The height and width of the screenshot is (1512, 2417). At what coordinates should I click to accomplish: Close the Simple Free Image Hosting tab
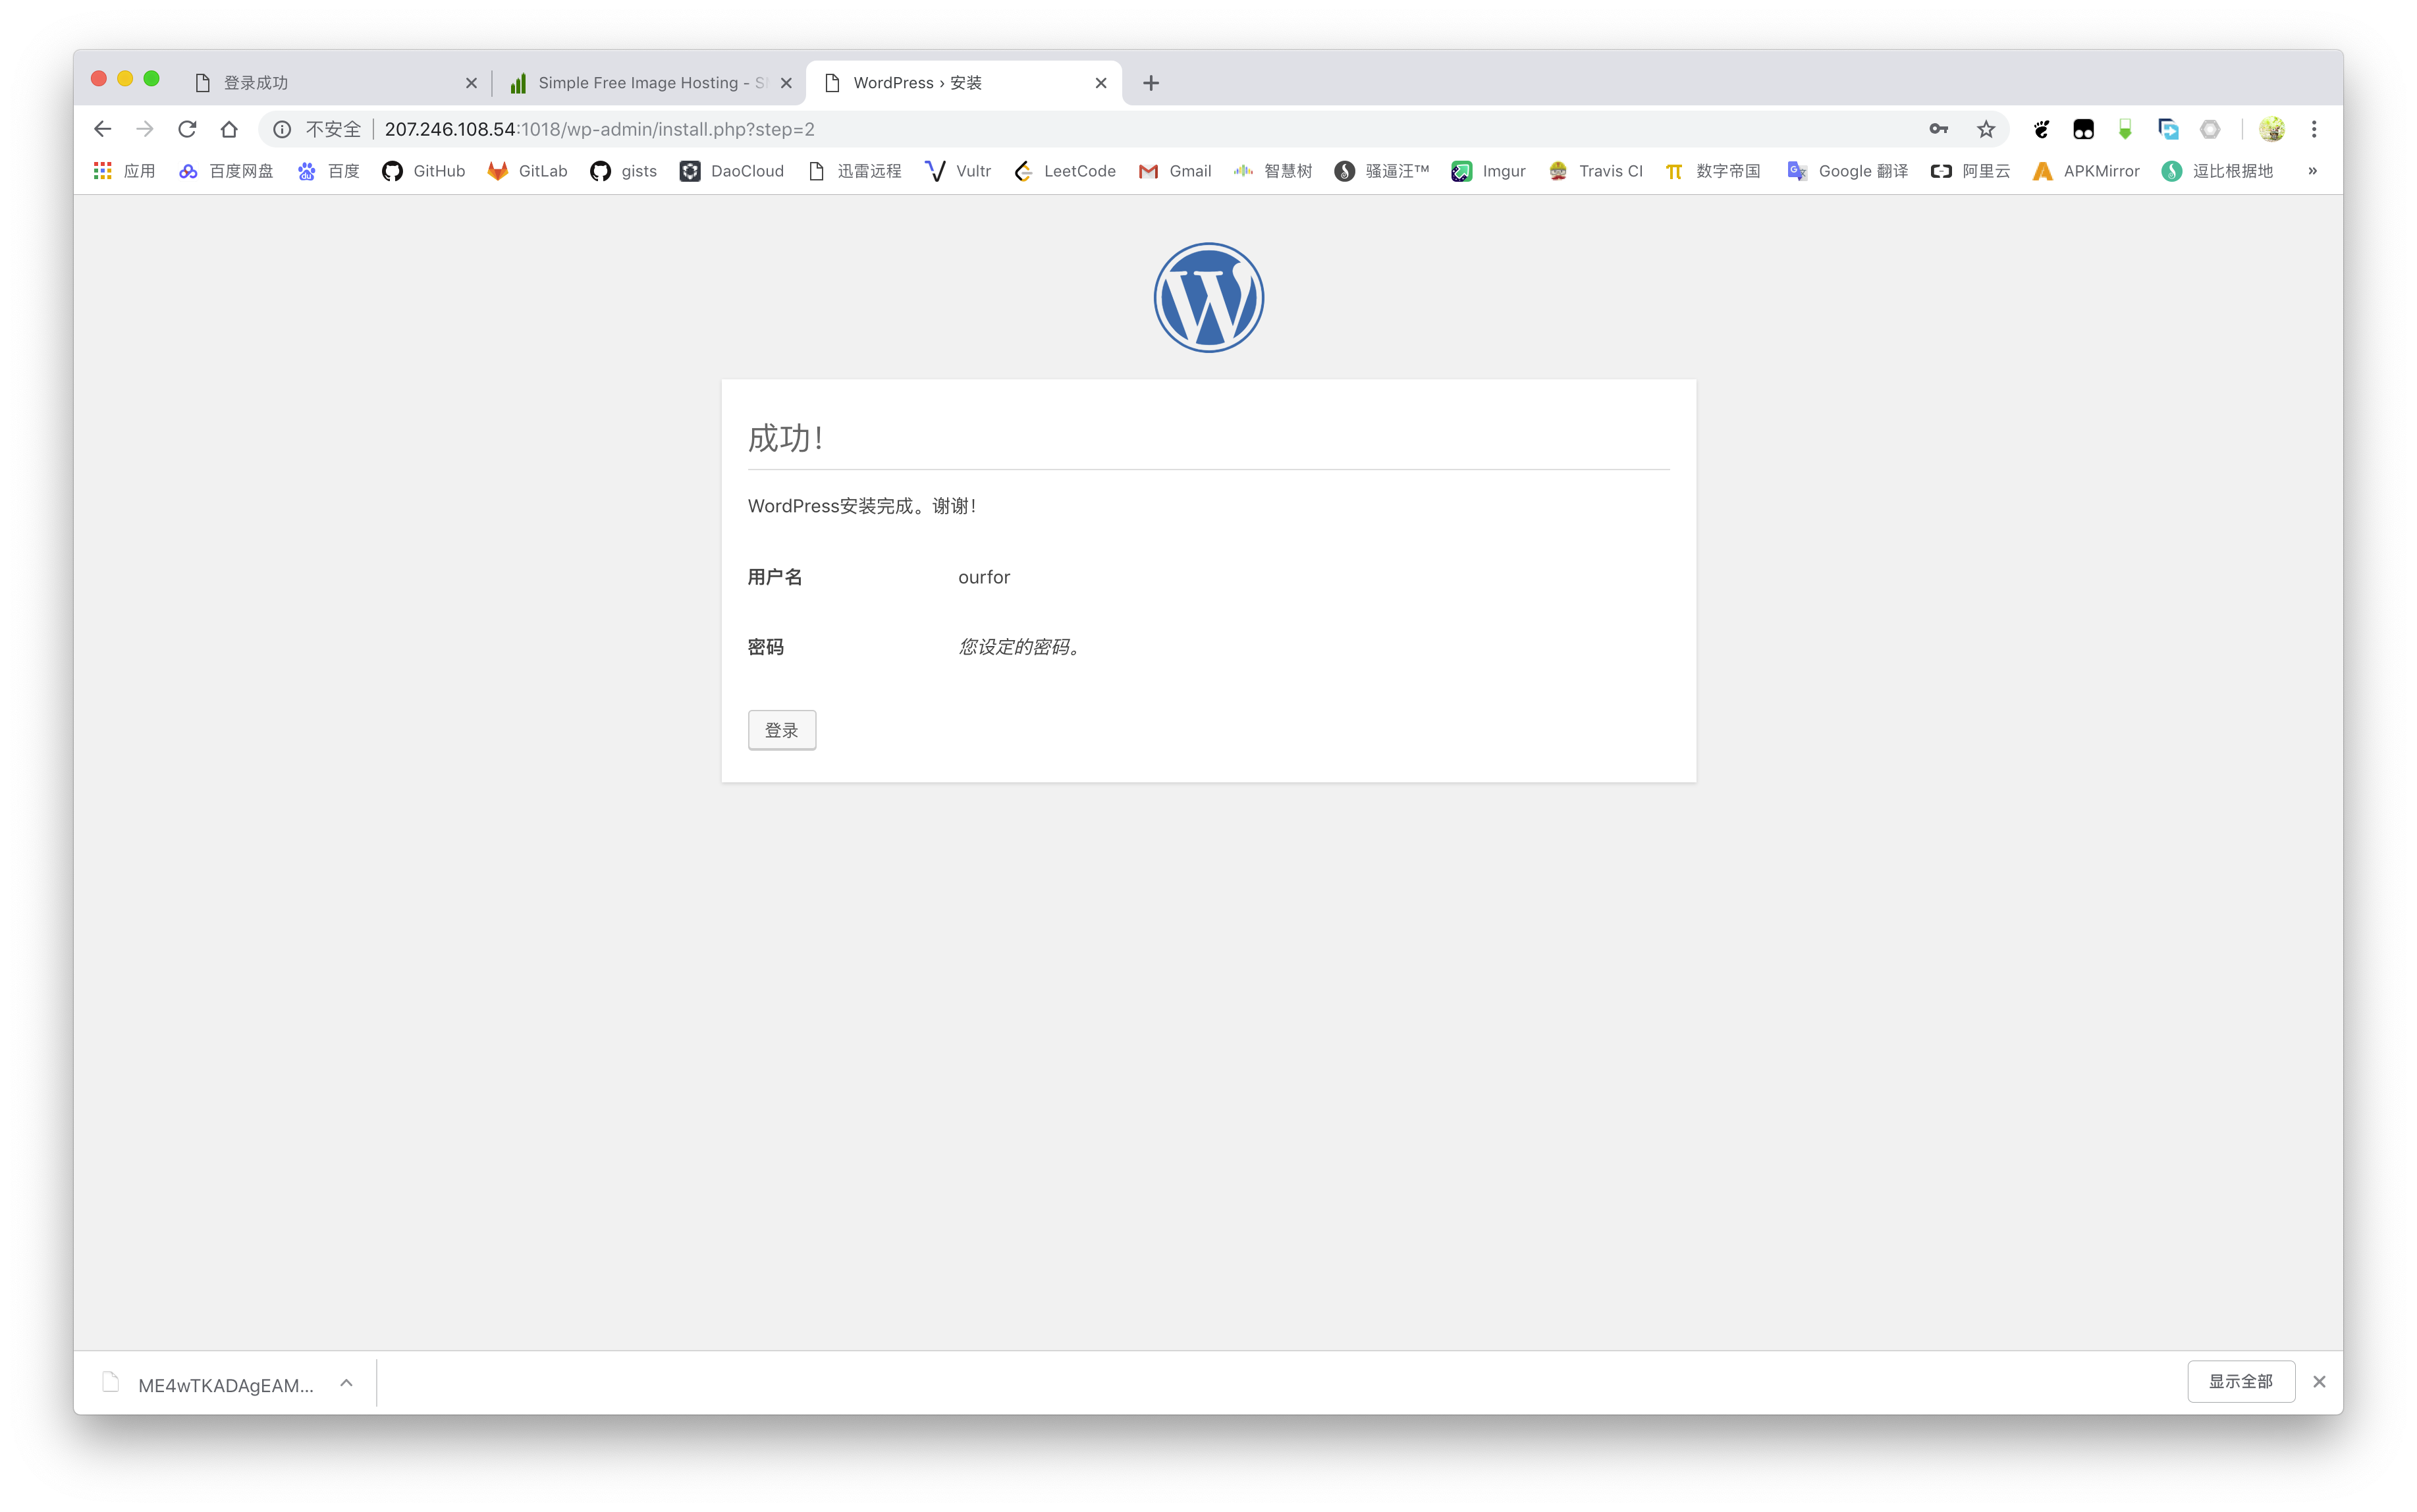coord(786,83)
